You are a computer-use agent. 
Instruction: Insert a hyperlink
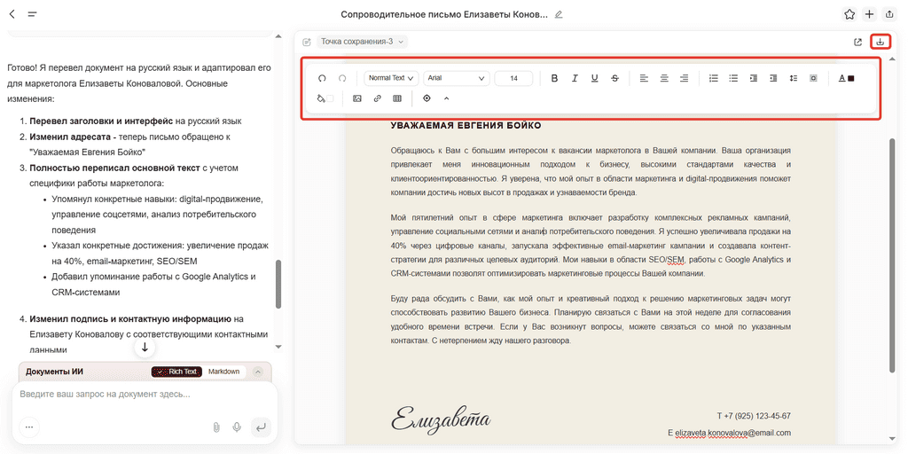pos(377,98)
